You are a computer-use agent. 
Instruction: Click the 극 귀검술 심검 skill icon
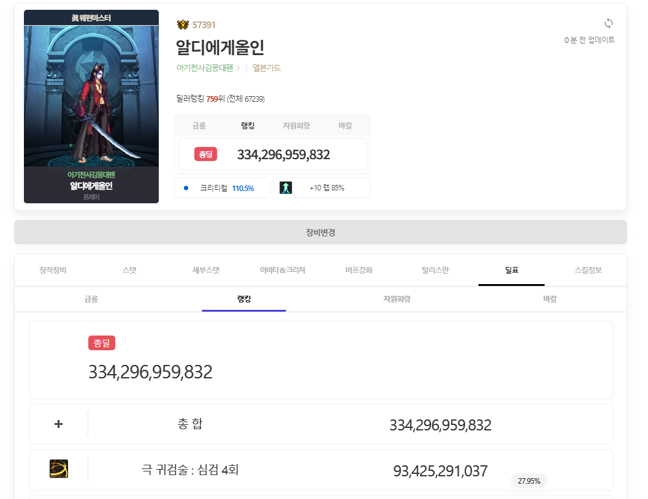[x=59, y=469]
